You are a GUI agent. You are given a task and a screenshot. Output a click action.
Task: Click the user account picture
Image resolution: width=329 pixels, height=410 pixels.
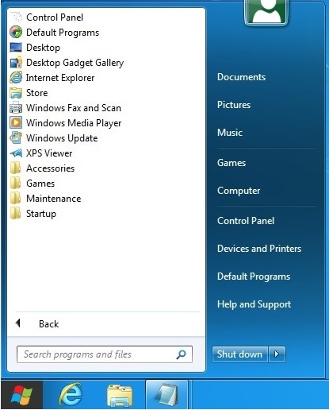click(x=266, y=12)
